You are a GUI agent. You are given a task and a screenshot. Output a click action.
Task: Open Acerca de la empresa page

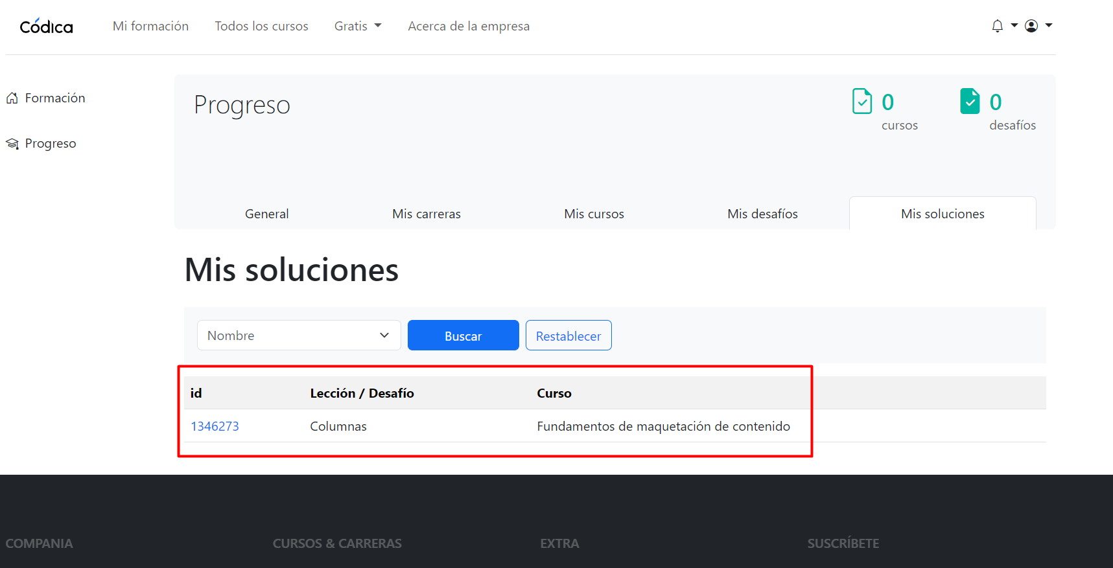click(468, 26)
